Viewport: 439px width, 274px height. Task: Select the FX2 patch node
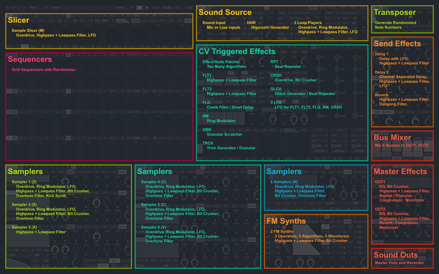pos(337,57)
